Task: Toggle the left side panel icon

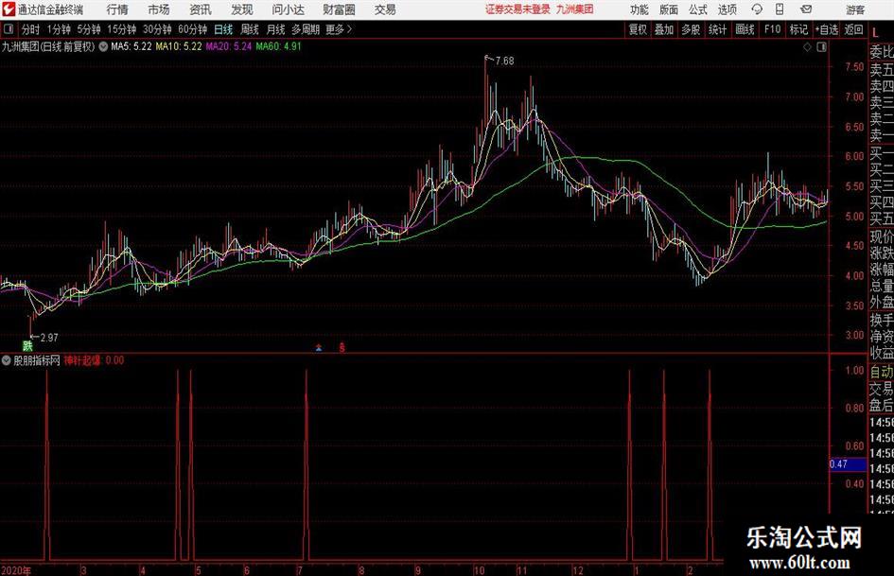Action: tap(8, 29)
